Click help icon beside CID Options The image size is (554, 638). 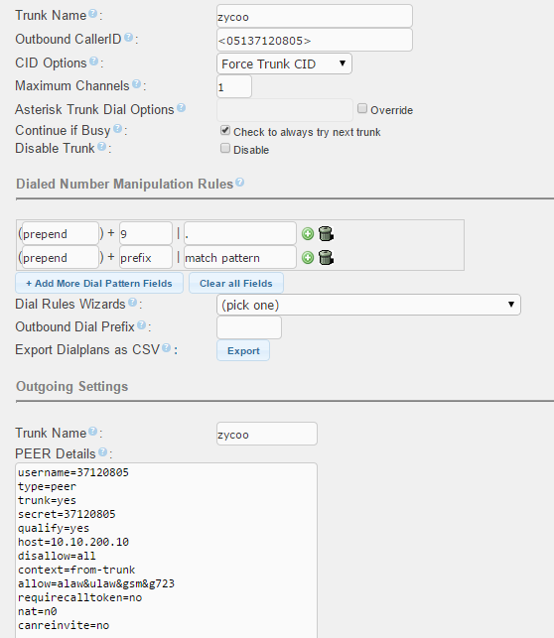point(93,62)
